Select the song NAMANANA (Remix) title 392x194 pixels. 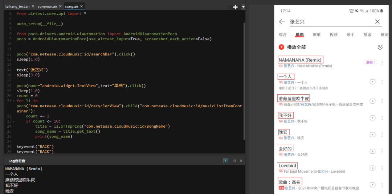[301, 60]
